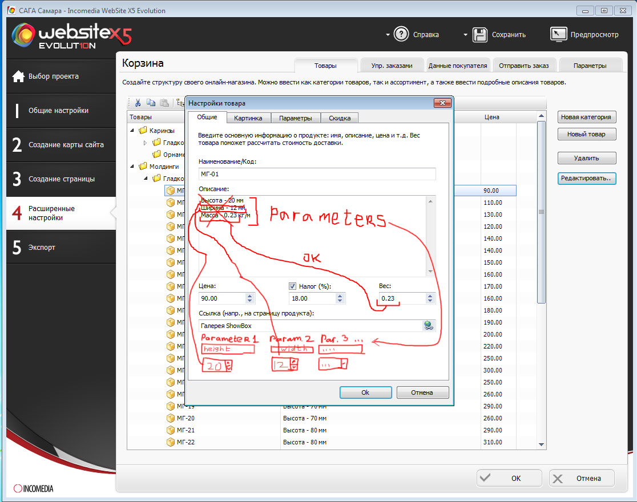Go to step 1 Общие настройки

[x=61, y=111]
